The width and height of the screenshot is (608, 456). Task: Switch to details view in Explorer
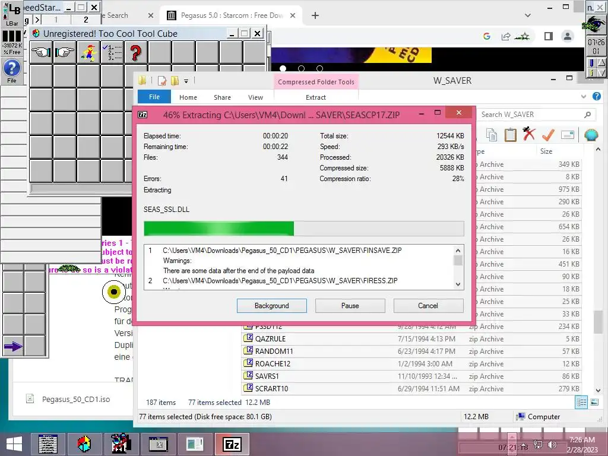[581, 402]
